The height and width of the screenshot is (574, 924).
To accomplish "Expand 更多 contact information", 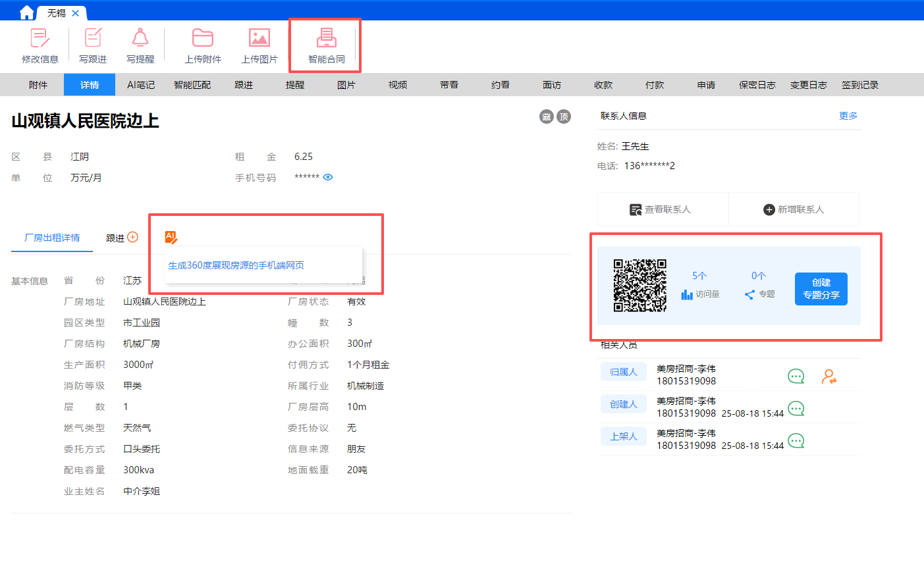I will tap(848, 116).
